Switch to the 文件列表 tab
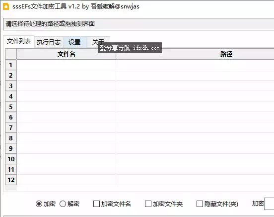274x217 pixels. (x=19, y=41)
